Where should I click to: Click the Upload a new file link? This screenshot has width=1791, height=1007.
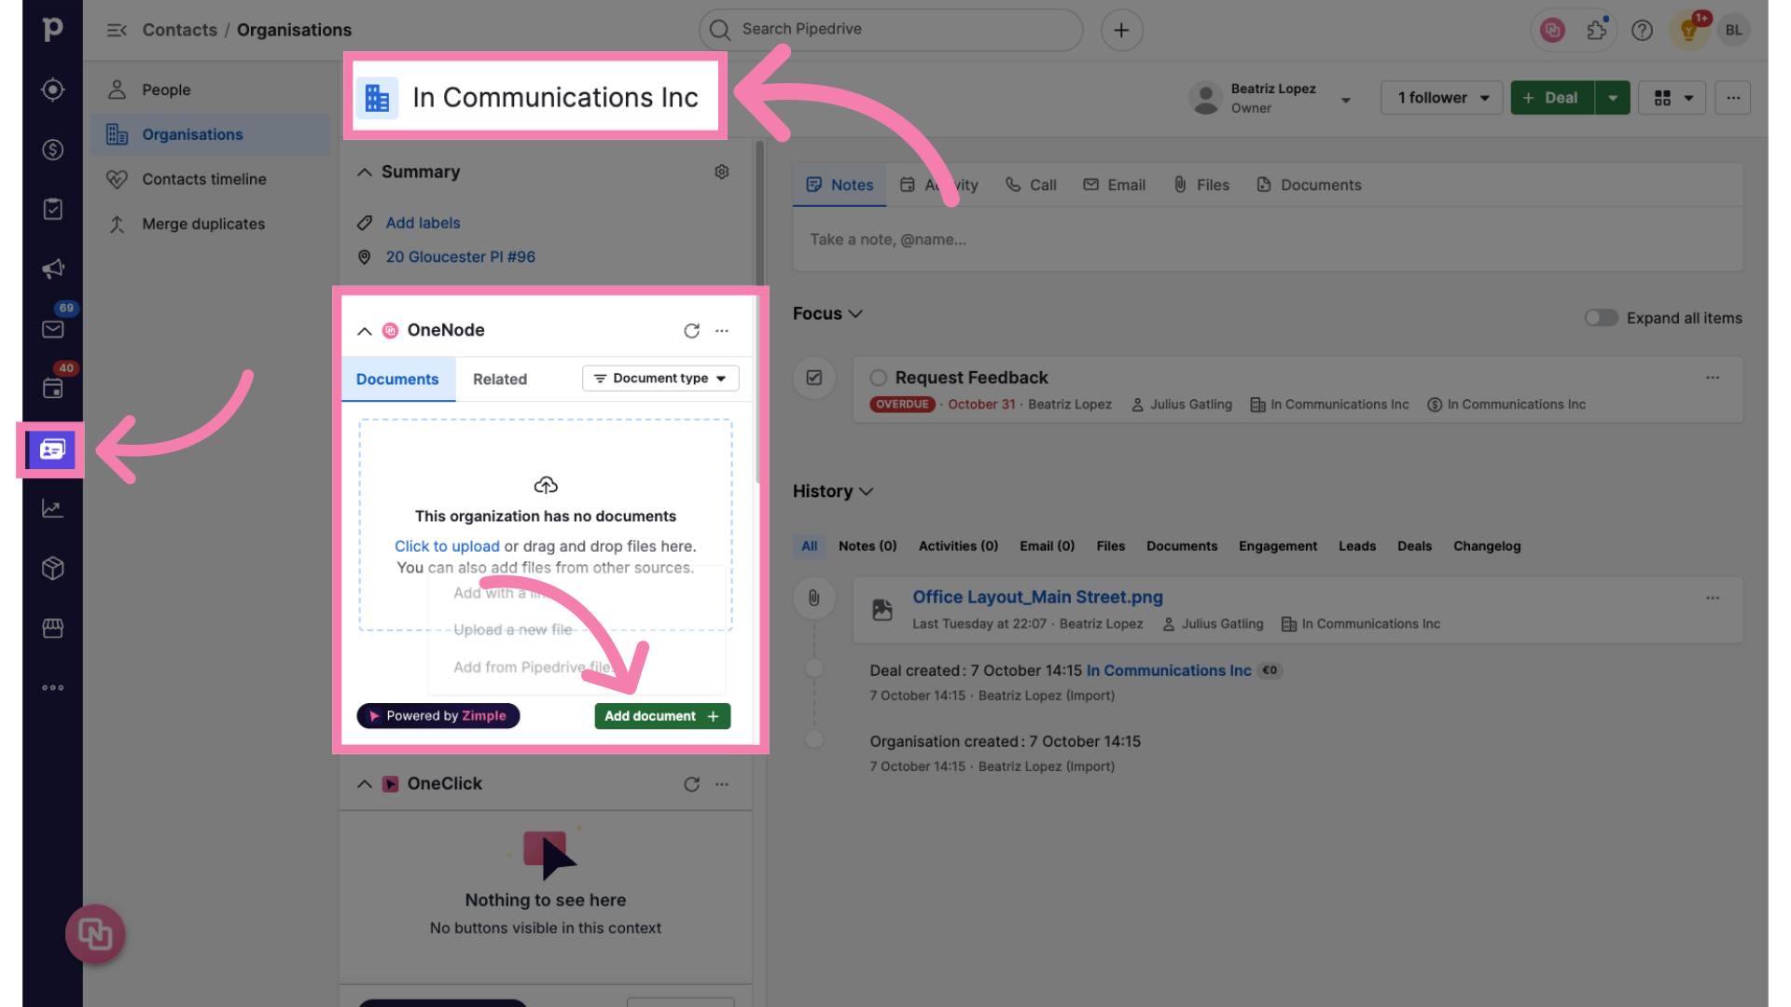tap(512, 629)
